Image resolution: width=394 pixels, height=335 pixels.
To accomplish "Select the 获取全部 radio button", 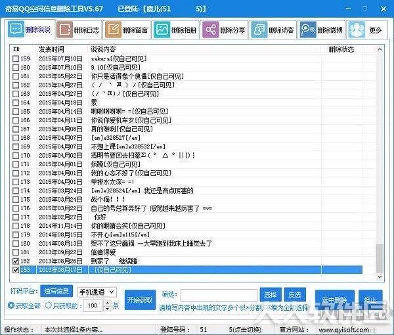I will point(11,305).
